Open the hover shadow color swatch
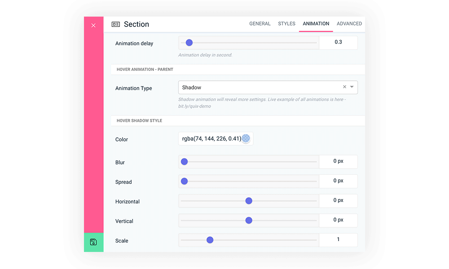The image size is (449, 269). [x=246, y=139]
